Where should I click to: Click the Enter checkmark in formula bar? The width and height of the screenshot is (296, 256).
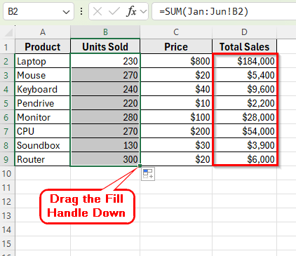tap(114, 11)
